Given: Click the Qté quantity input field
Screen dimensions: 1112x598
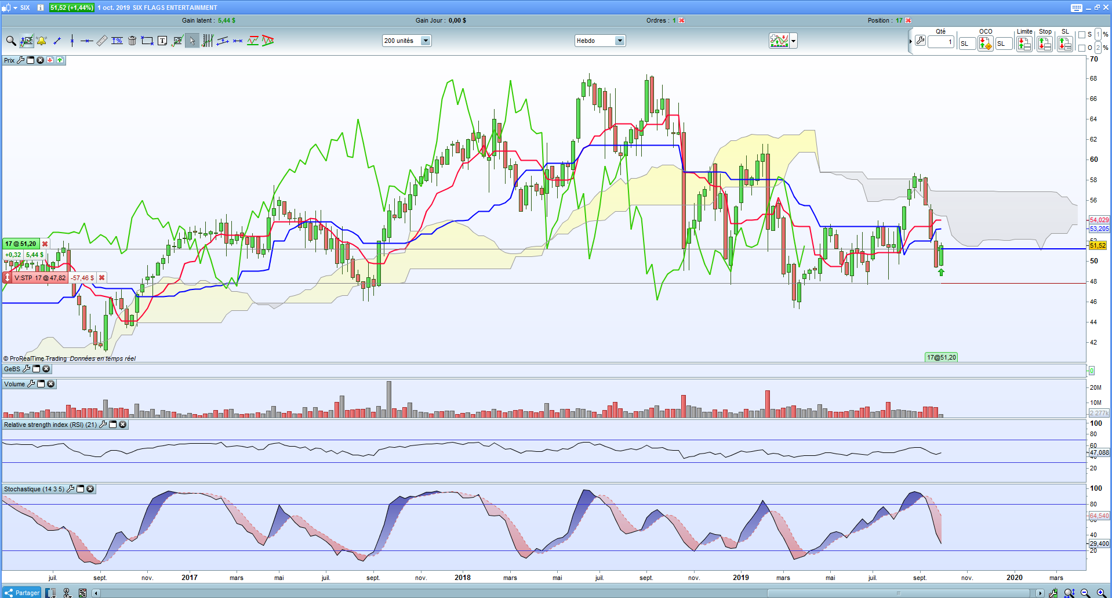Looking at the screenshot, I should click(x=940, y=42).
